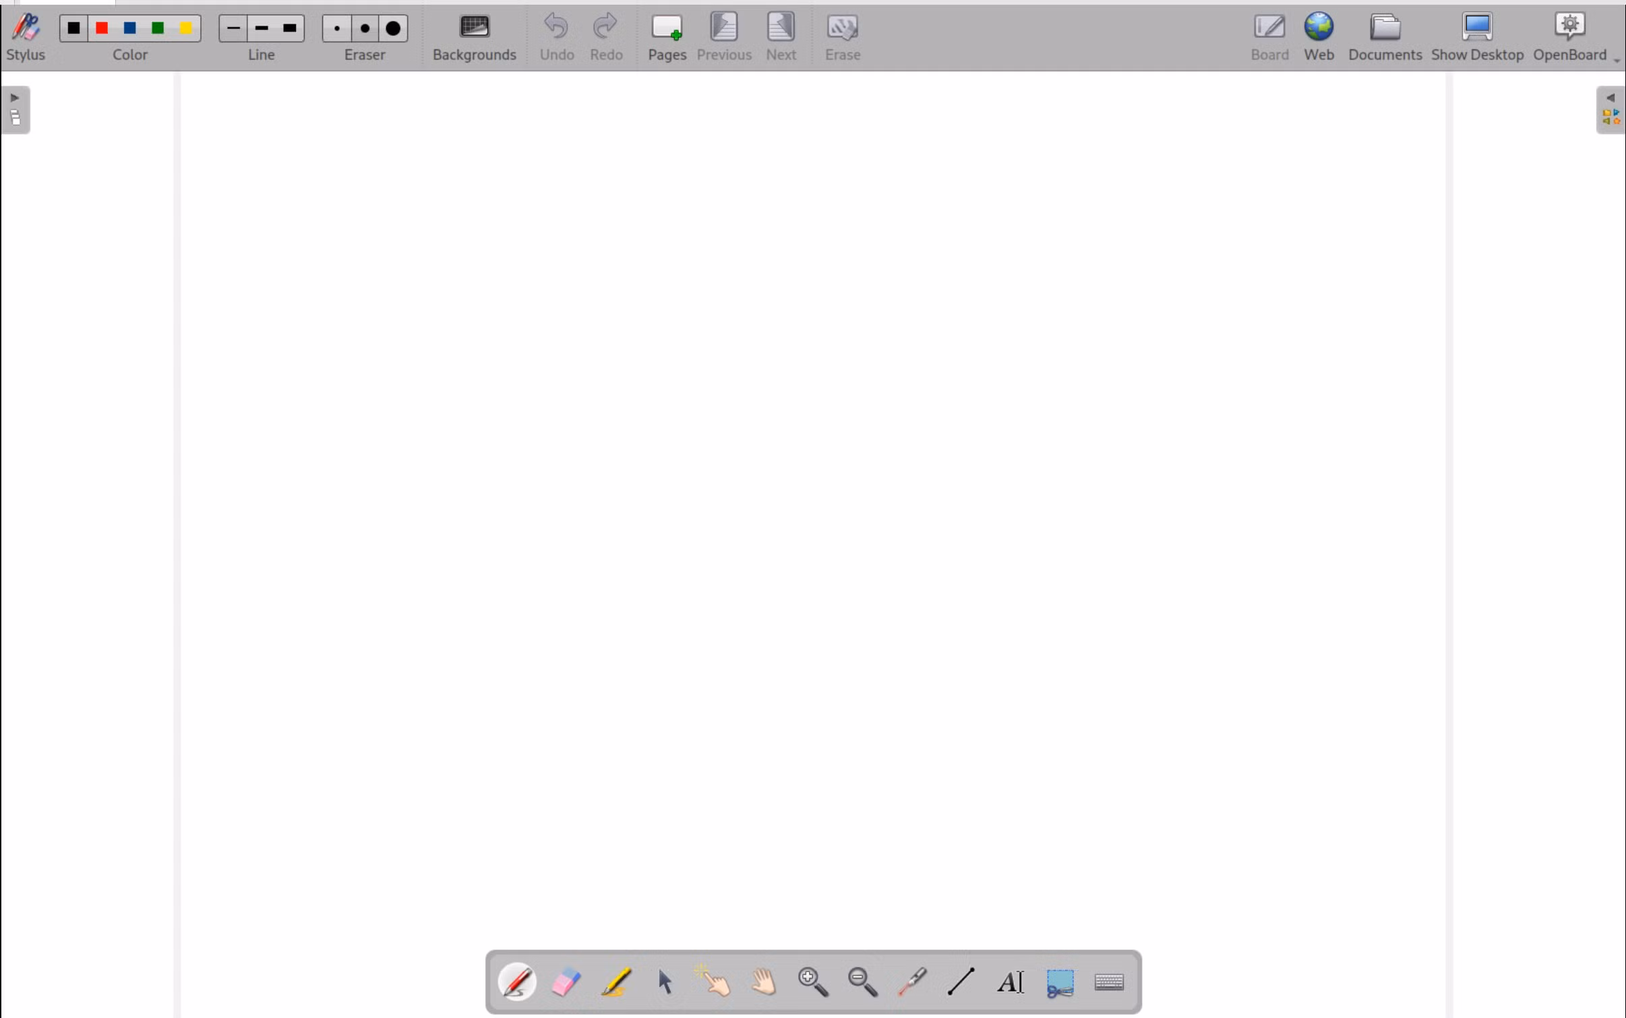Click the Undo button
The height and width of the screenshot is (1018, 1626).
point(557,38)
